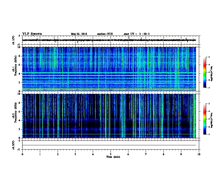Click the "8" tick on the Time axis

pos(163,154)
